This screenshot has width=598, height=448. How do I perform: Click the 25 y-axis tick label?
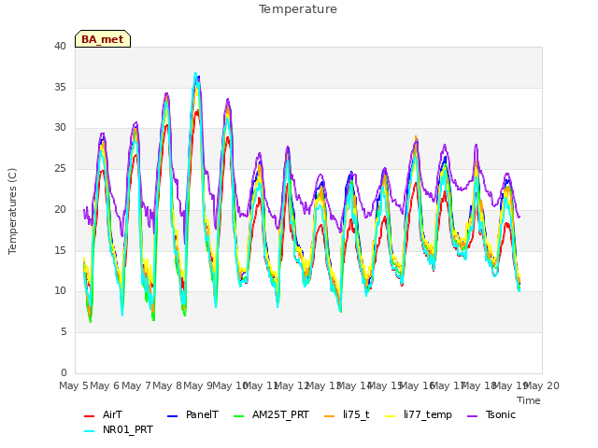60,168
